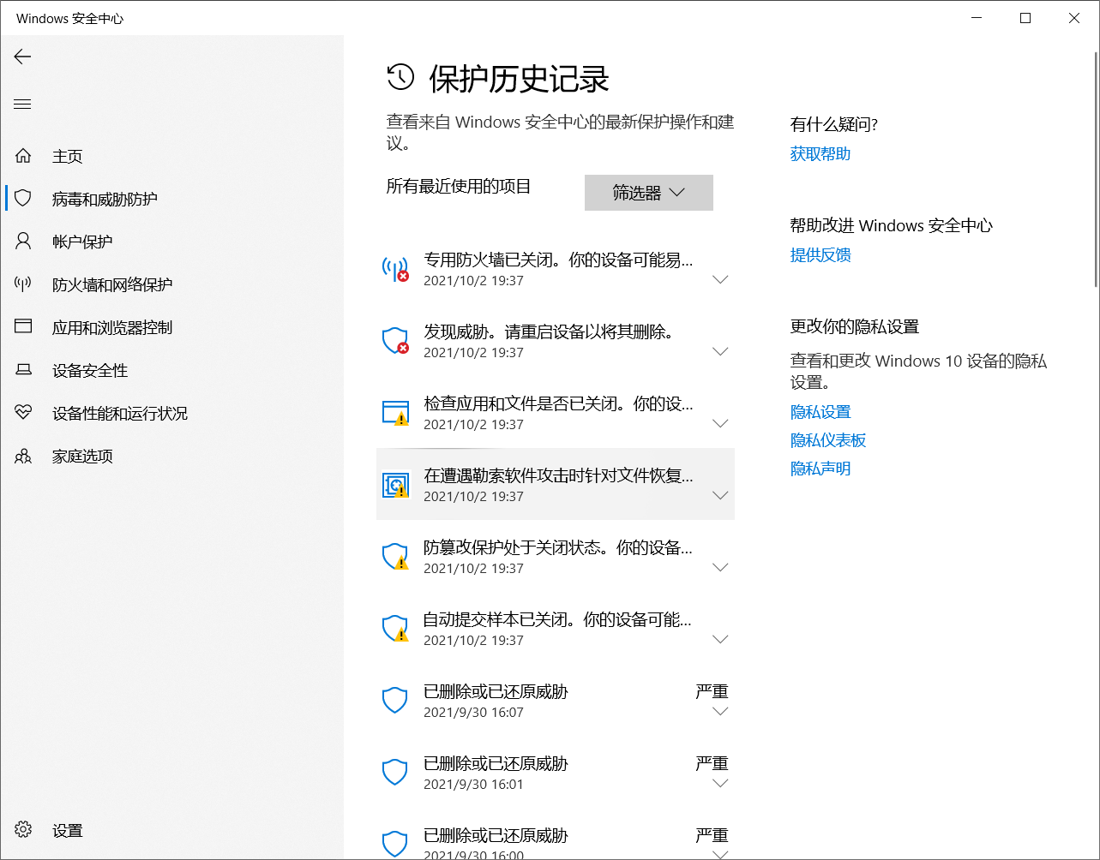Open the 隐私声明 link
This screenshot has height=860, width=1100.
(x=820, y=469)
